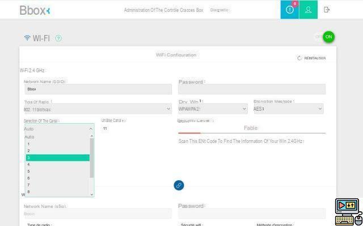Select Auto in the channel list
The width and height of the screenshot is (363, 226).
pyautogui.click(x=57, y=137)
